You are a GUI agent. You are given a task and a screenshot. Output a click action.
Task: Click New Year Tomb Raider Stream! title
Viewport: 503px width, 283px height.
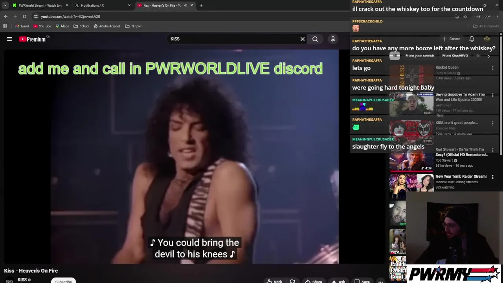461,176
